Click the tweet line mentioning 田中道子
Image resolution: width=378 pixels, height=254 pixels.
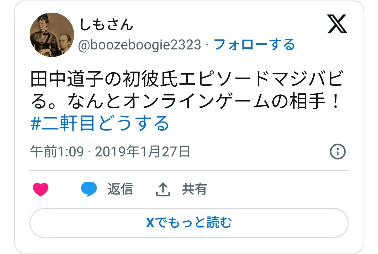point(187,79)
